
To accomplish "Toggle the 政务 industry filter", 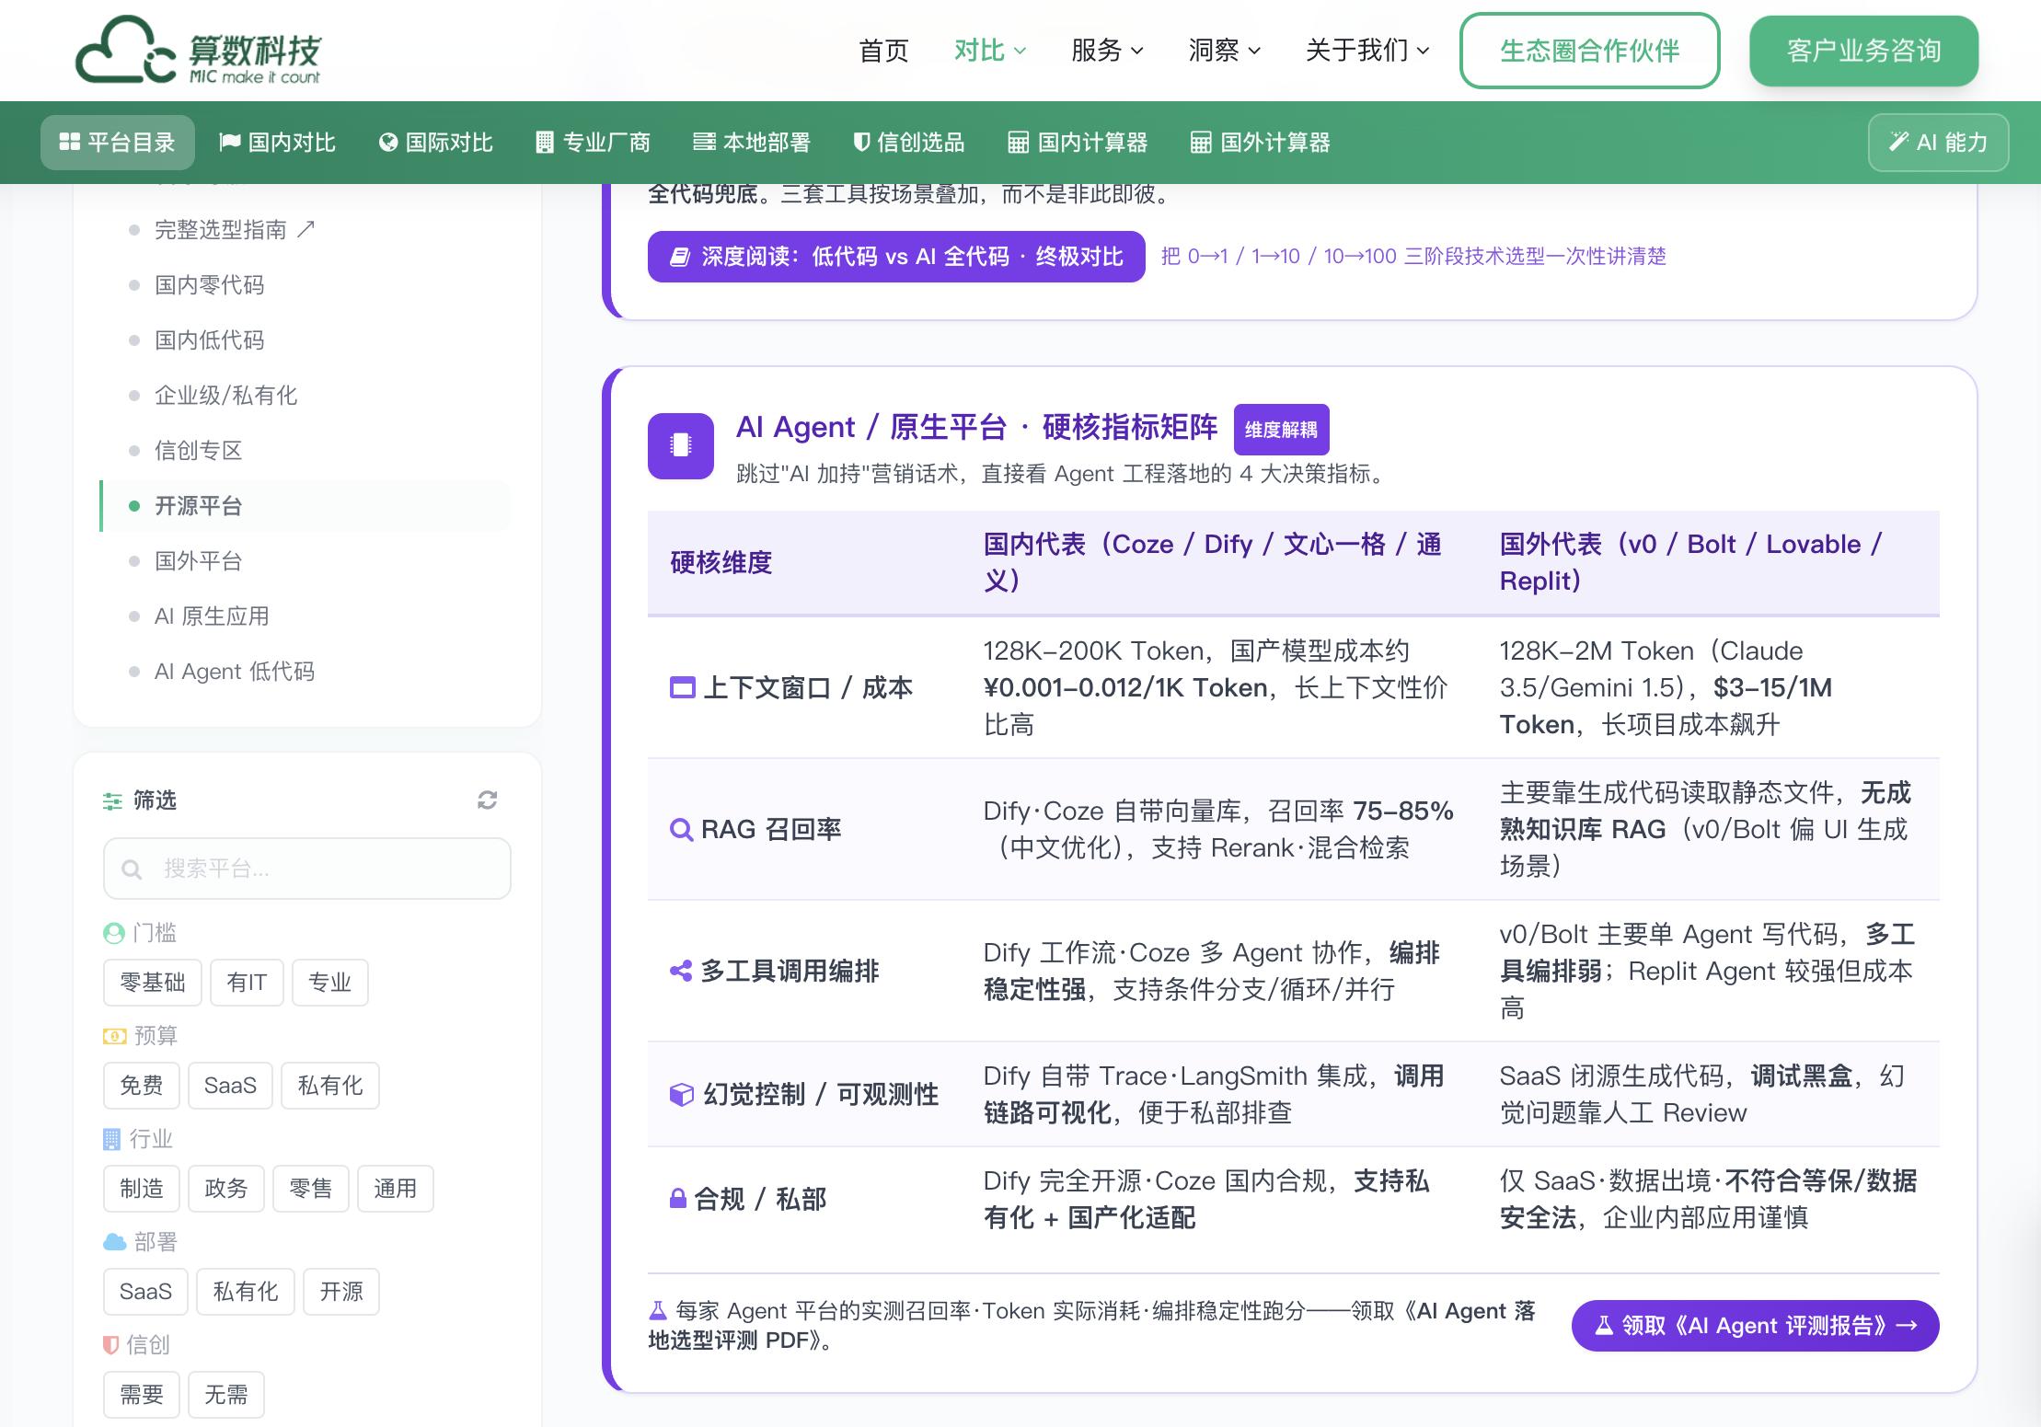I will click(x=226, y=1189).
